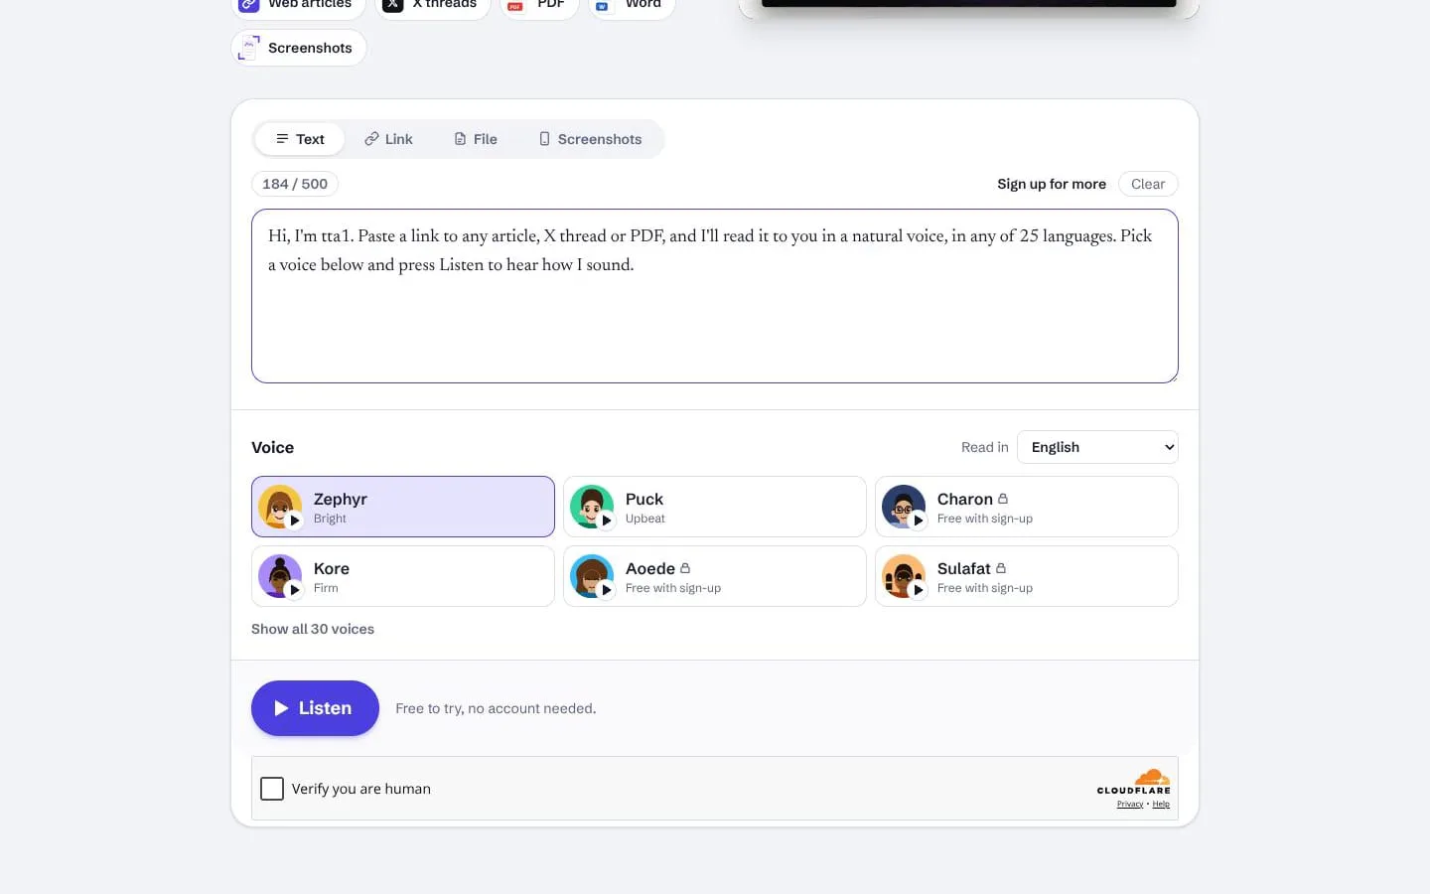The height and width of the screenshot is (894, 1430).
Task: Start playback with the Listen button
Action: click(x=315, y=708)
